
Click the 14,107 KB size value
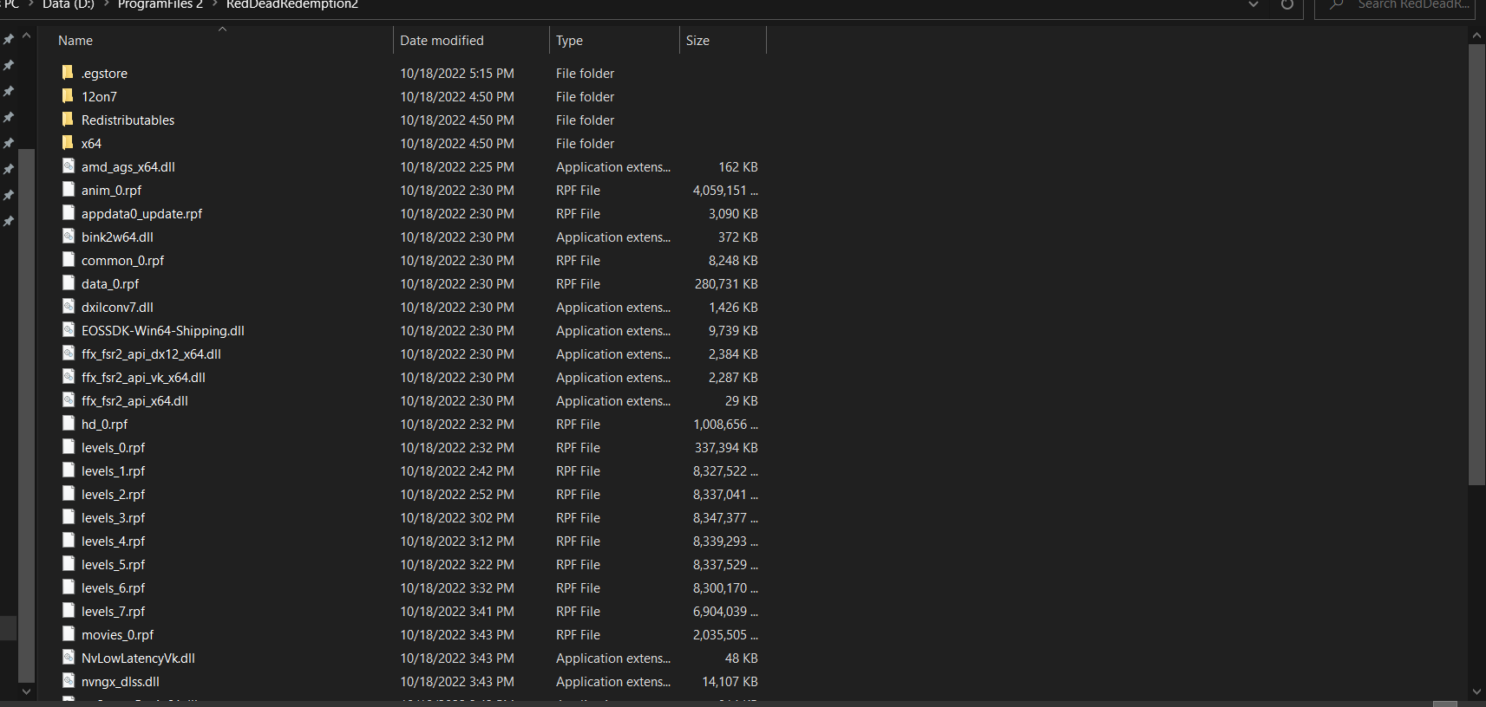coord(730,682)
